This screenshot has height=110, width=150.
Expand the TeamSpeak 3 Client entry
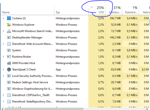pyautogui.click(x=3, y=69)
